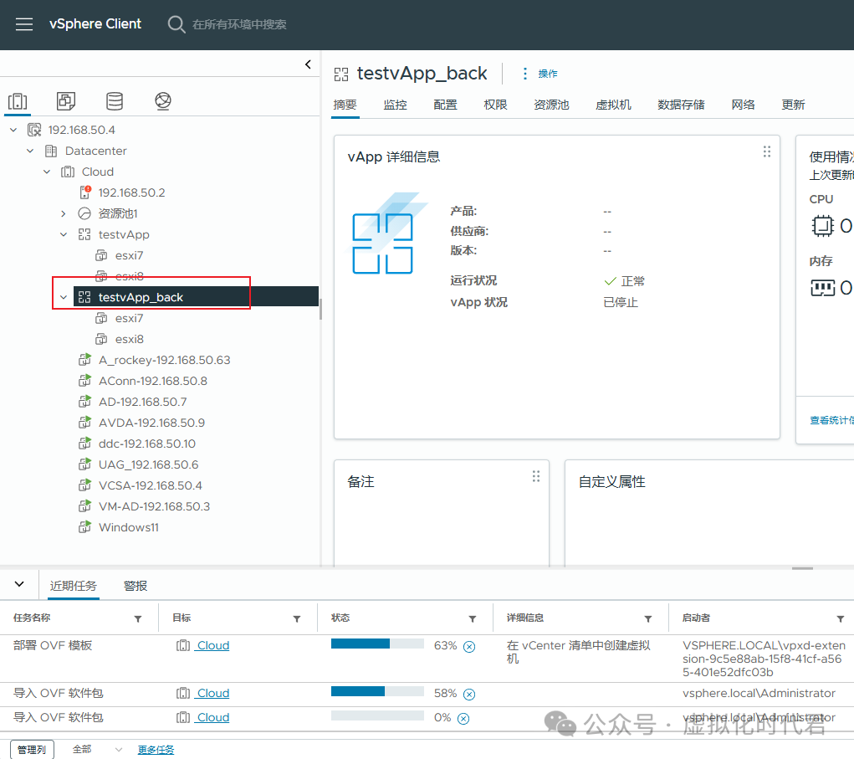Screen dimensions: 854x759
Task: Filter the 详细信息 column
Action: click(648, 619)
